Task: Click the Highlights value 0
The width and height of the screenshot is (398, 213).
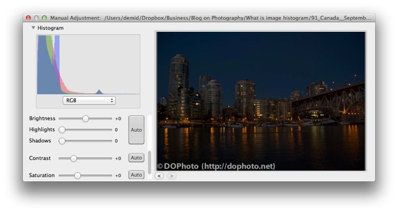Action: (x=116, y=130)
